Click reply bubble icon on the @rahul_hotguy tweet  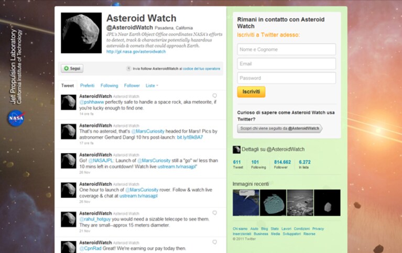[214, 213]
